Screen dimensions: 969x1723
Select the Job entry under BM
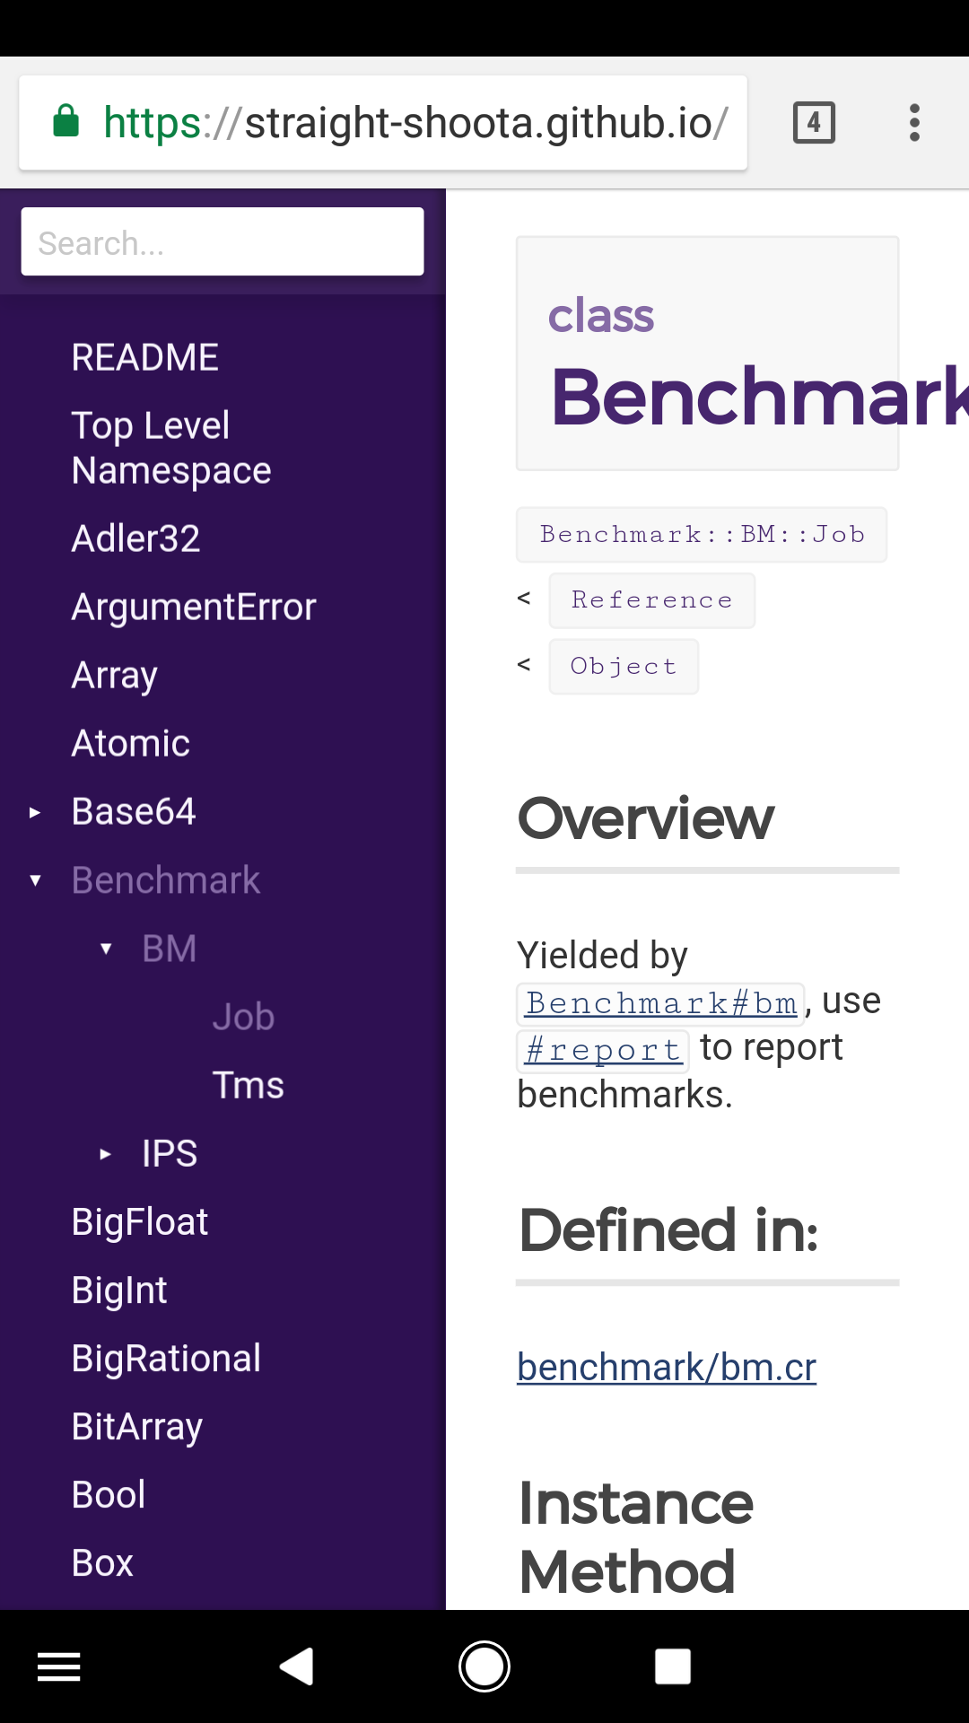pyautogui.click(x=243, y=1017)
